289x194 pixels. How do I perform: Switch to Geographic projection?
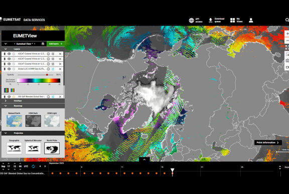pyautogui.click(x=14, y=148)
